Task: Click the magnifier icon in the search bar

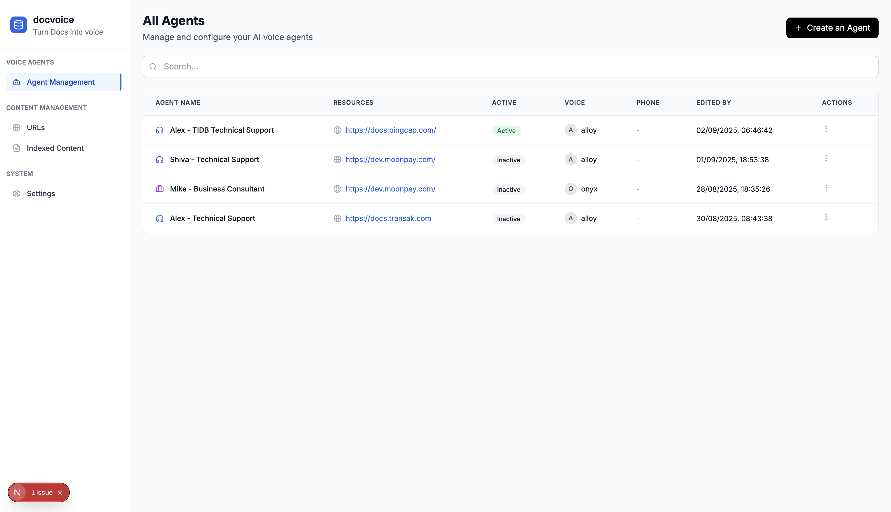Action: click(153, 67)
